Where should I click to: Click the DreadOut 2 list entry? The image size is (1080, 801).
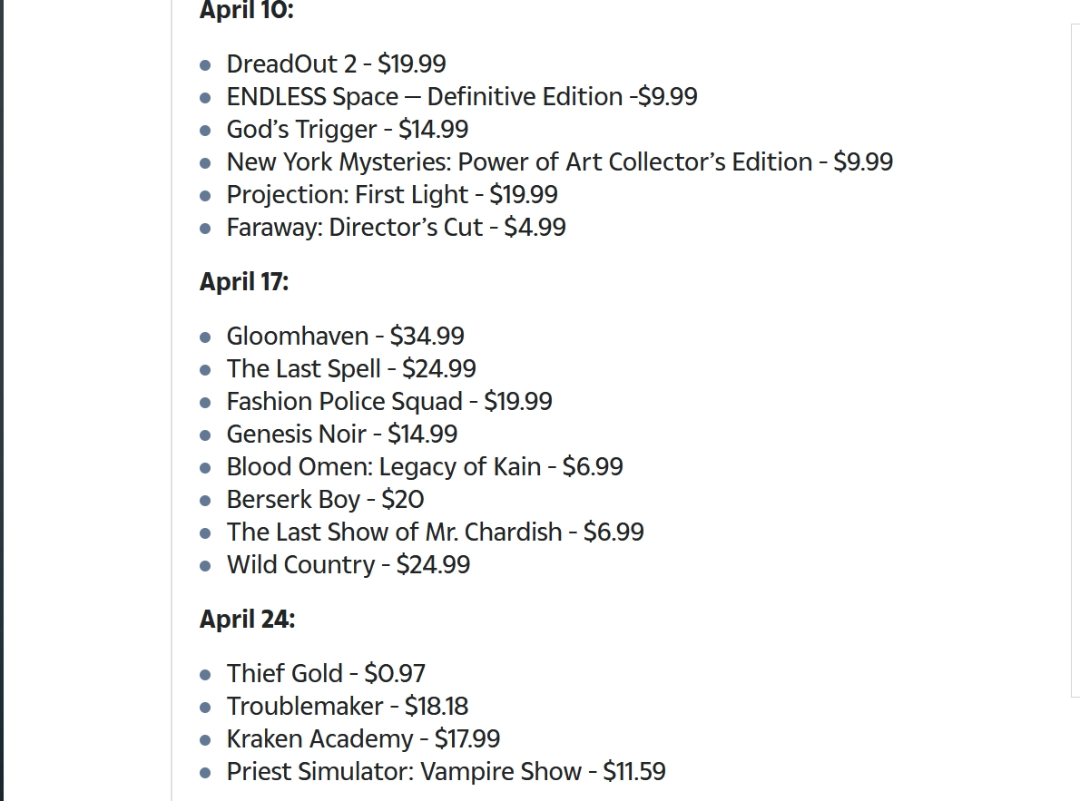[336, 64]
